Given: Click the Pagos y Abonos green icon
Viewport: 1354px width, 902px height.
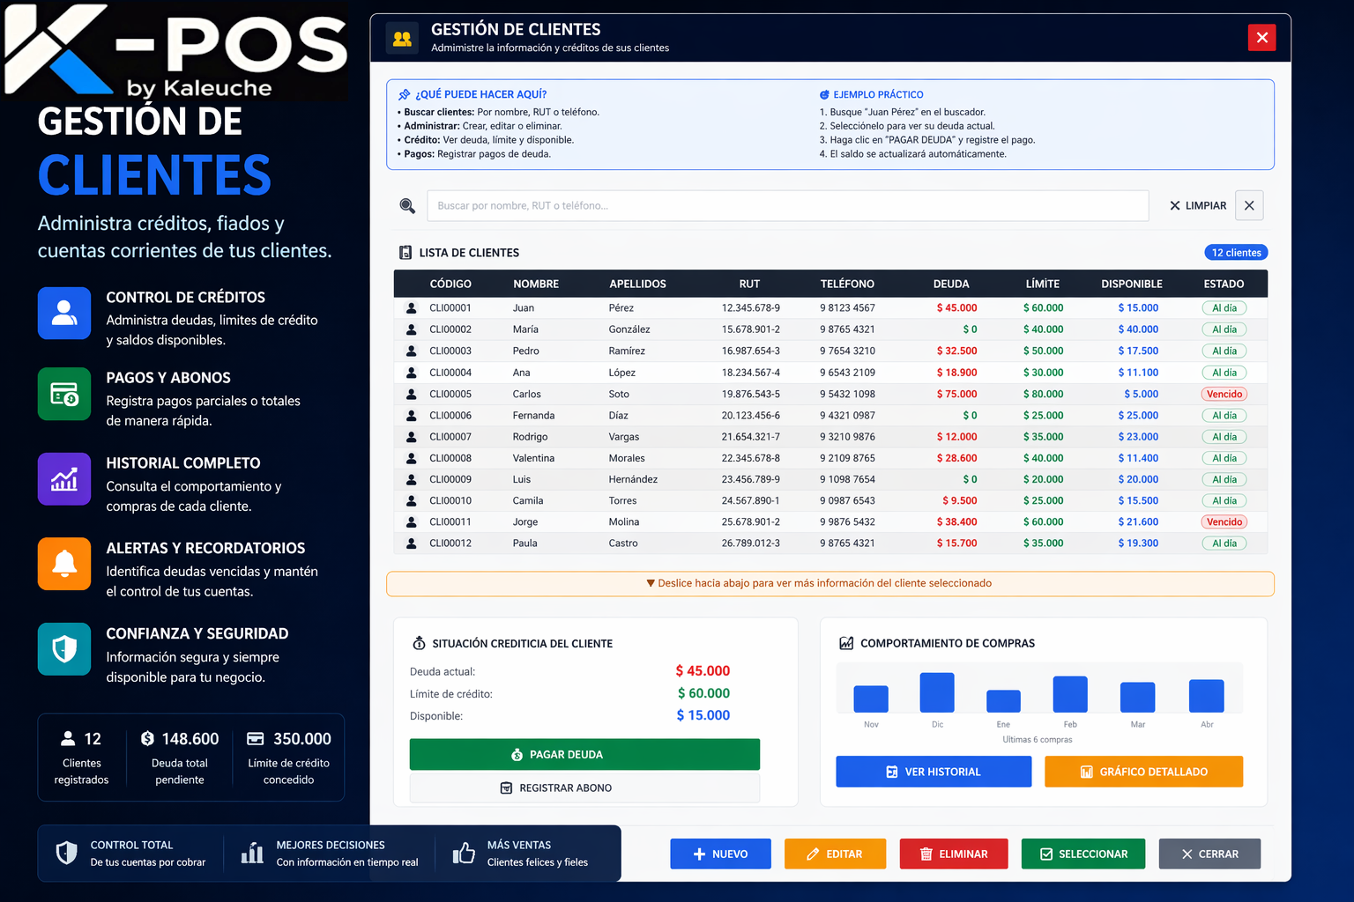Looking at the screenshot, I should 64,394.
